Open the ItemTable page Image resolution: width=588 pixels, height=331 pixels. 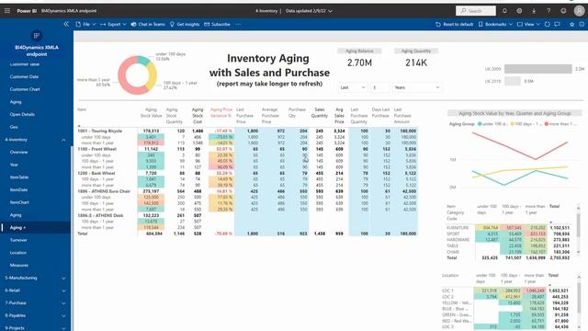point(19,177)
